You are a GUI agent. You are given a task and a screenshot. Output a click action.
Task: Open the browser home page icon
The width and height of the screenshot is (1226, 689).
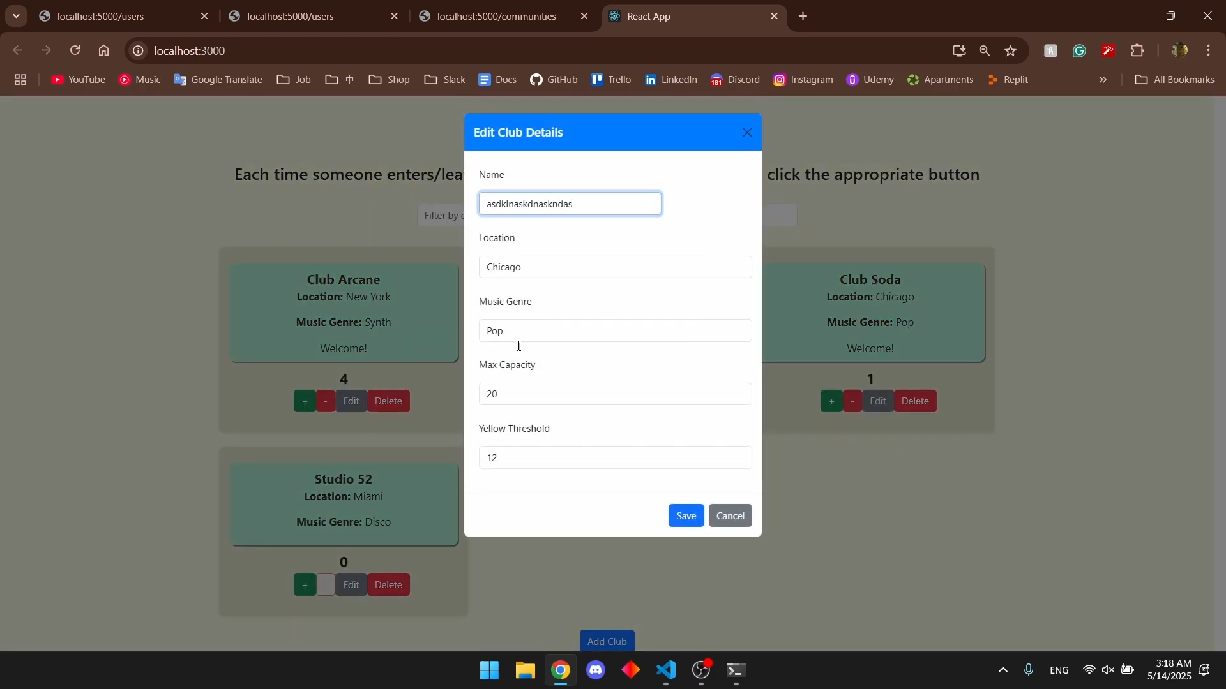point(104,50)
